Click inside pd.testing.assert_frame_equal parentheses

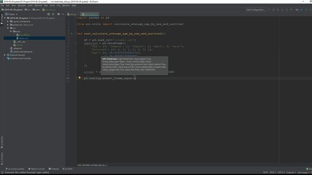coord(135,78)
